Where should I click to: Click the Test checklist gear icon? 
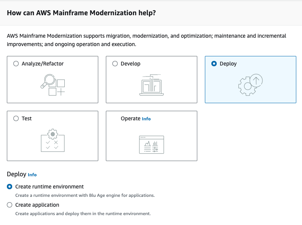pyautogui.click(x=53, y=140)
